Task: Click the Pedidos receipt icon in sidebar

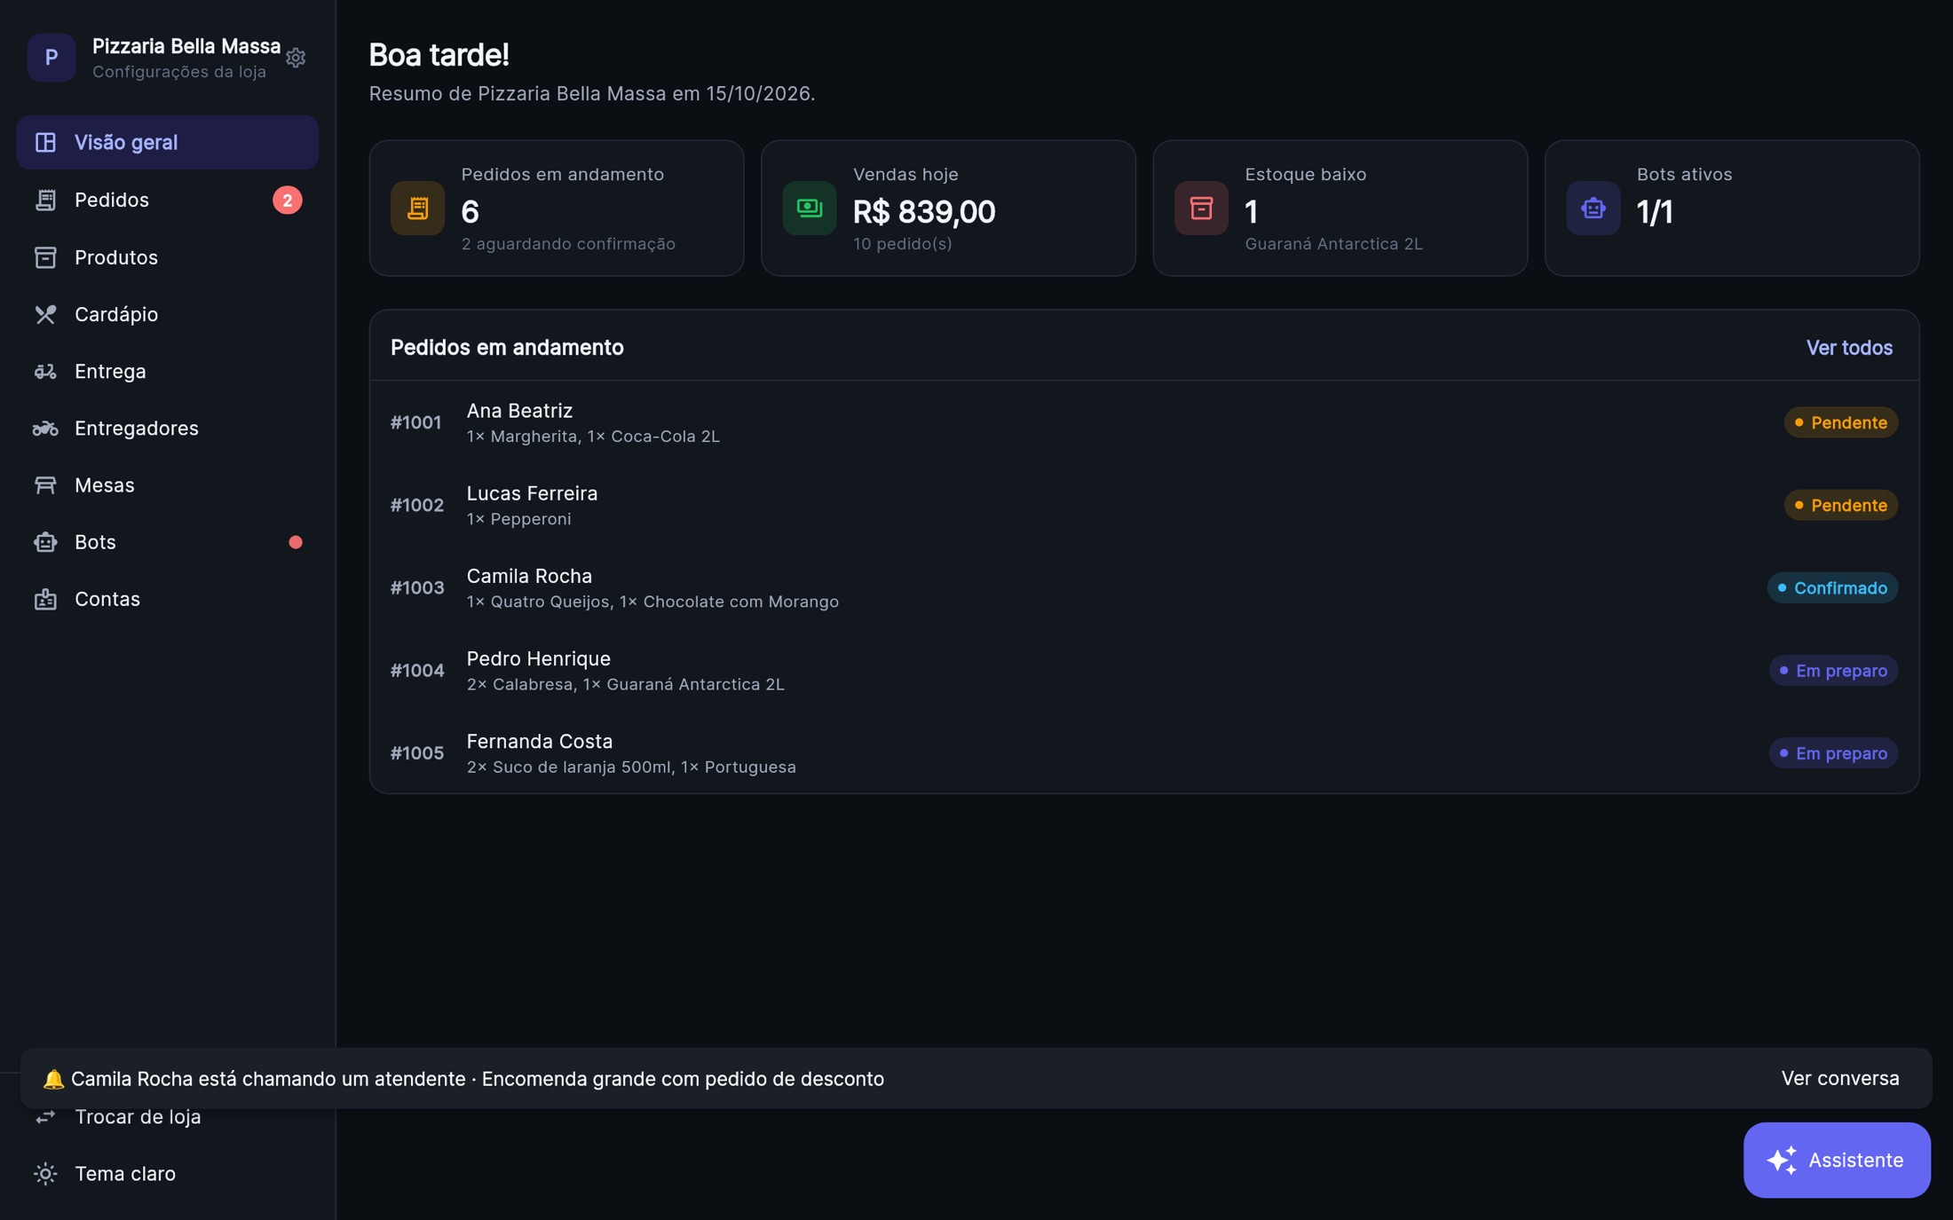Action: [x=45, y=200]
